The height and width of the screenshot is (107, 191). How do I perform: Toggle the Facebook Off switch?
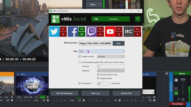click(81, 29)
